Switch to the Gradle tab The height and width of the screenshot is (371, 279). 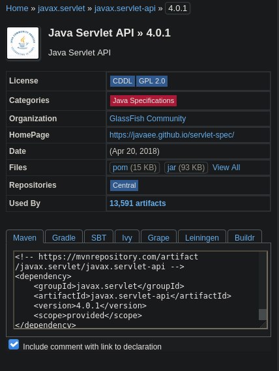click(x=64, y=237)
